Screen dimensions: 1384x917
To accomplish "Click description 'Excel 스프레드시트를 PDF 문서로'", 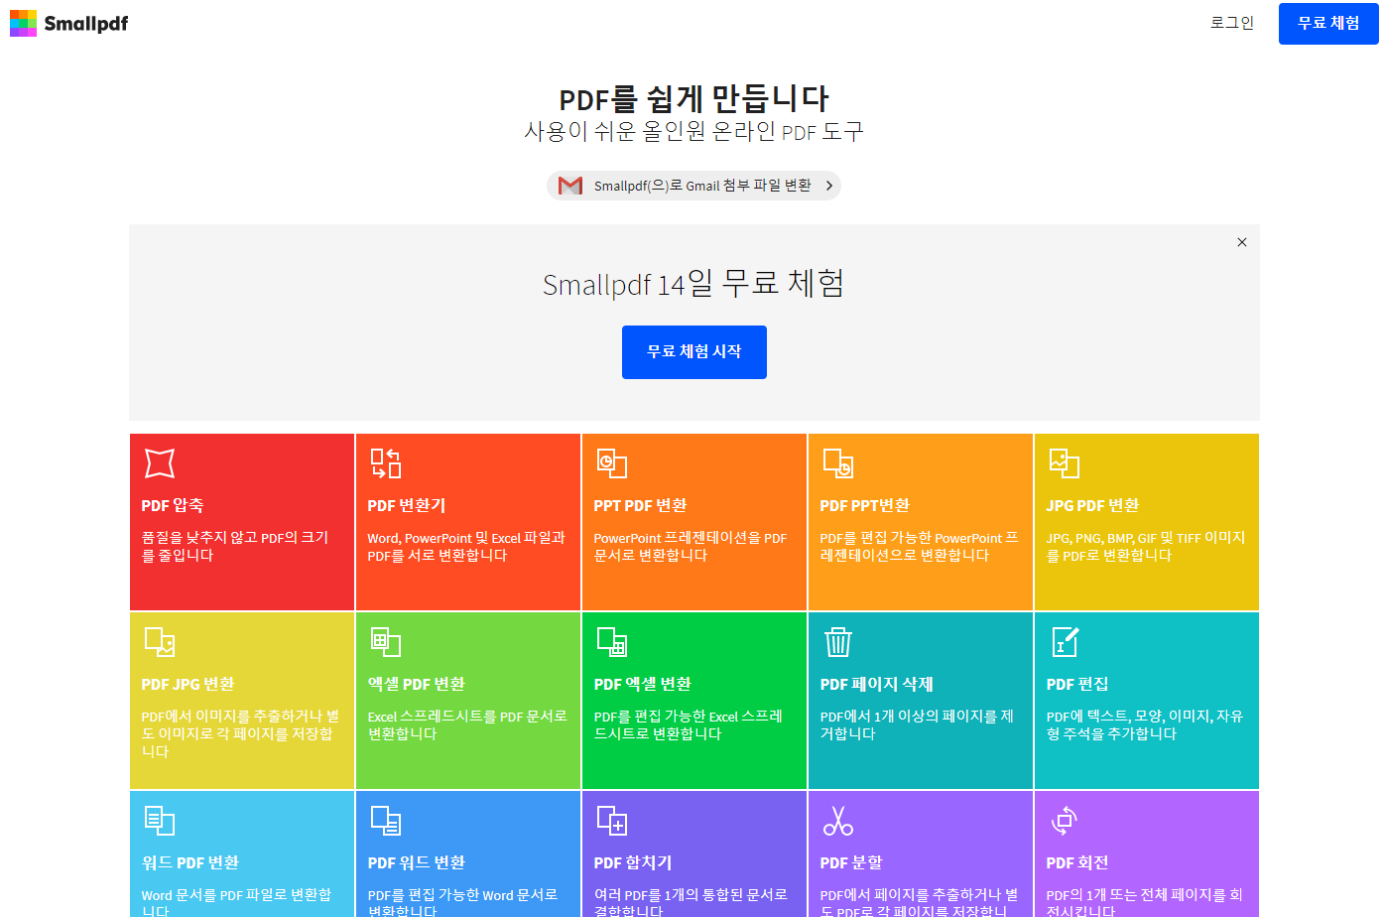I will click(x=467, y=716).
